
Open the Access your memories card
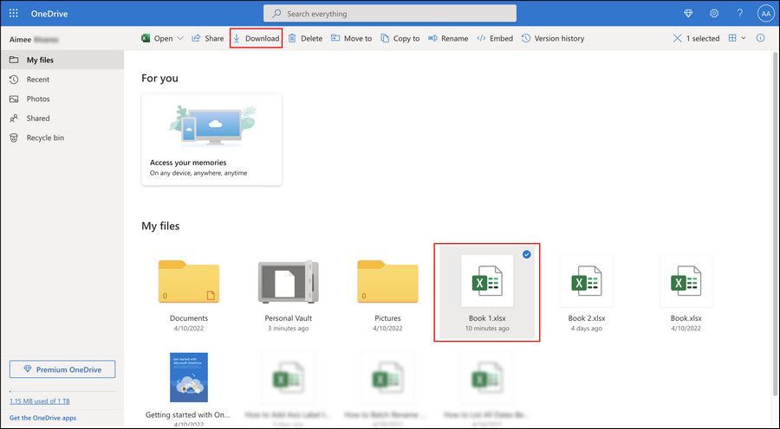point(211,139)
